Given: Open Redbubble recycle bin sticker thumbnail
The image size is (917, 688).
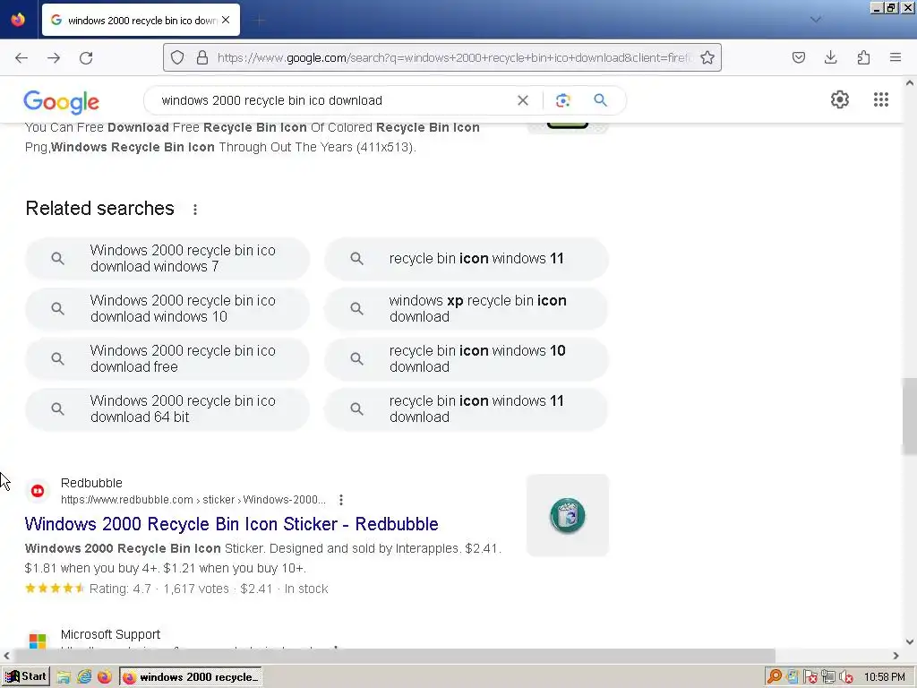Looking at the screenshot, I should click(567, 515).
